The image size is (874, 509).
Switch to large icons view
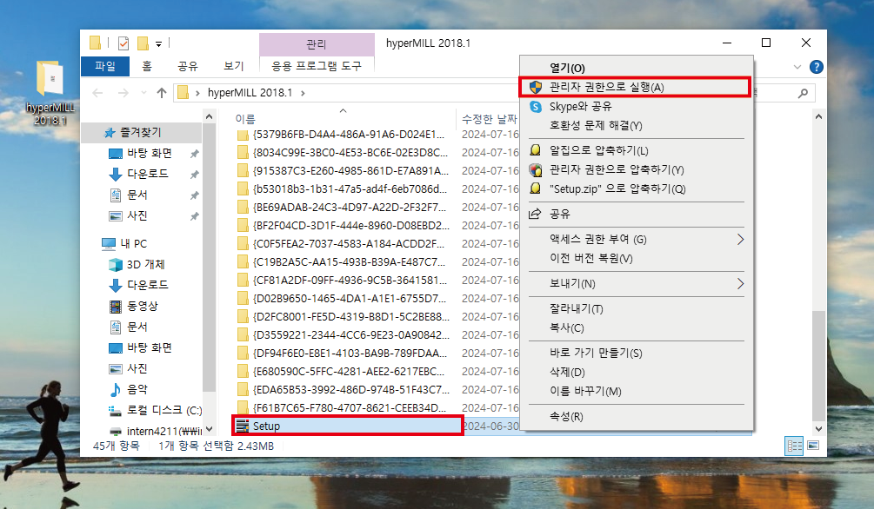click(x=813, y=446)
